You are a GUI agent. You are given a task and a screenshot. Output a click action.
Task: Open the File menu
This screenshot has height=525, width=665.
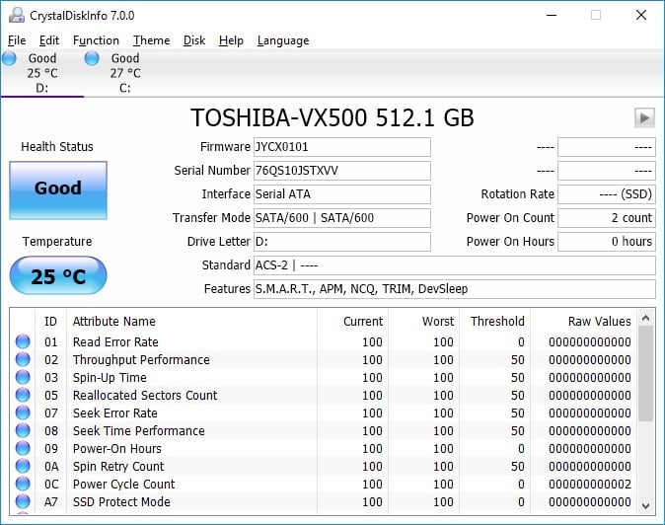(17, 40)
